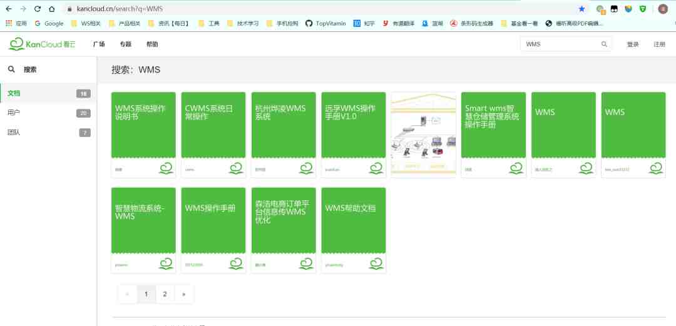The image size is (676, 326).
Task: Open the 远孚WMS操作手册V1.0 card
Action: (354, 135)
